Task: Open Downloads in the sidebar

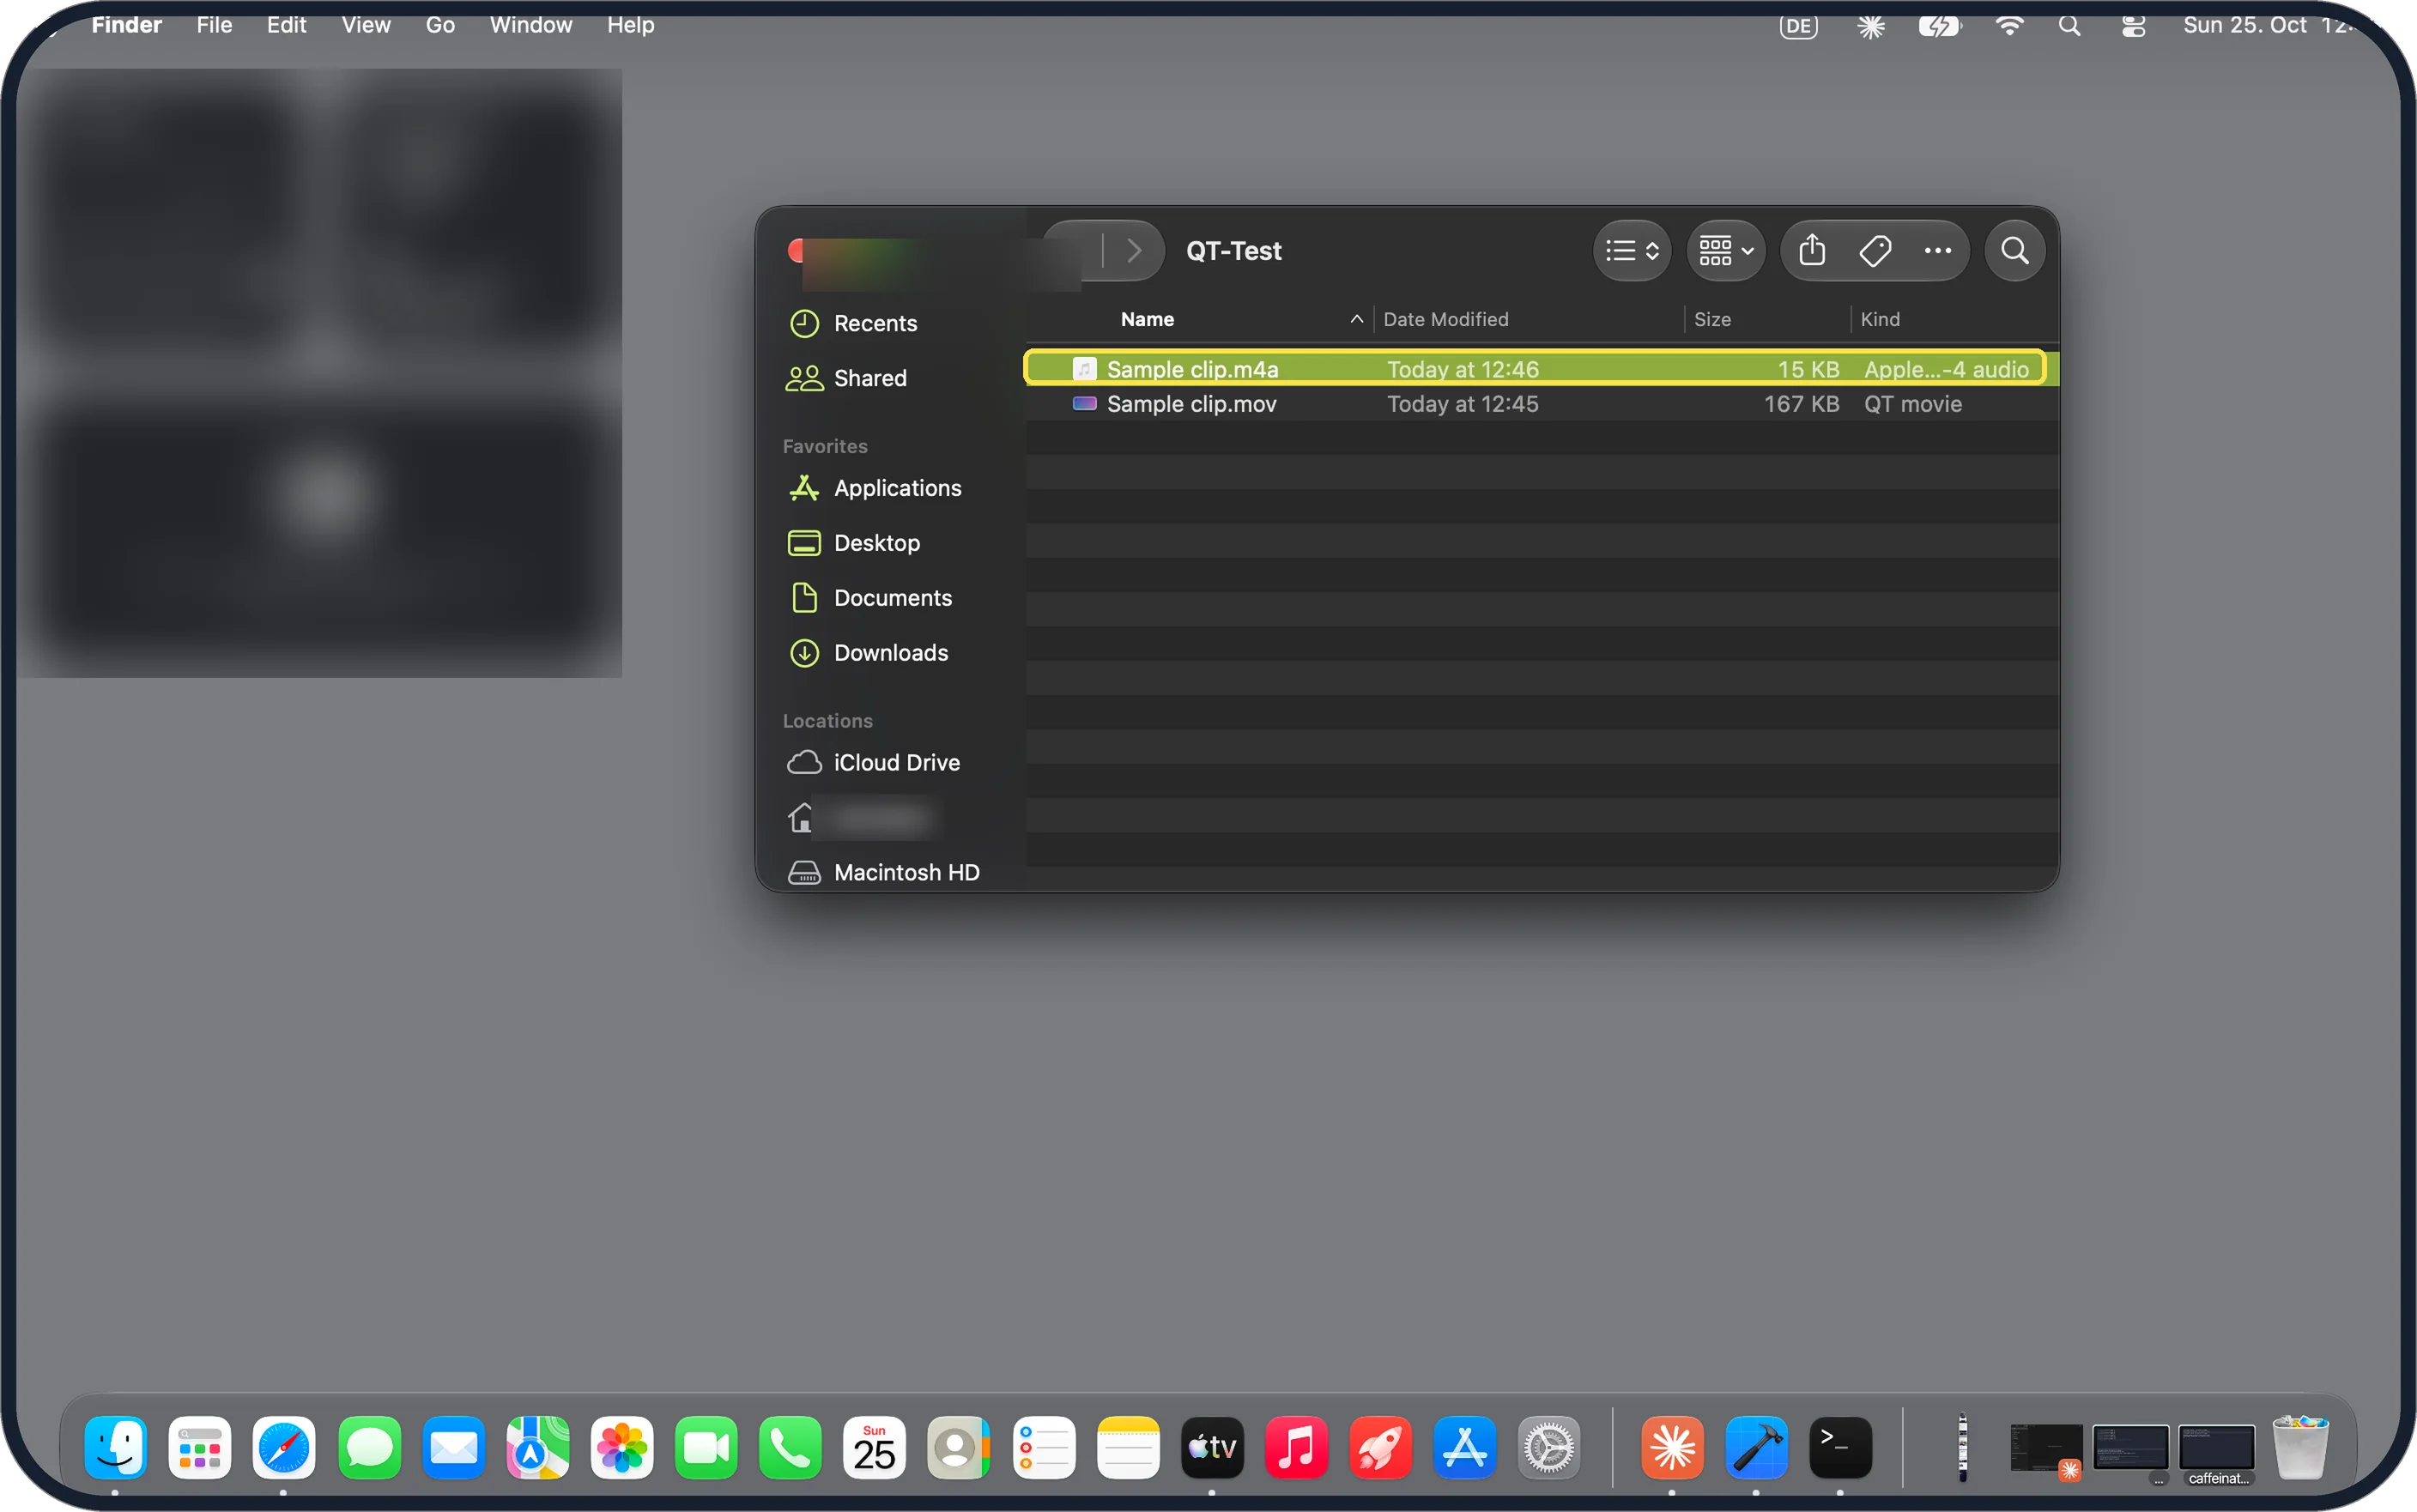Action: click(867, 653)
